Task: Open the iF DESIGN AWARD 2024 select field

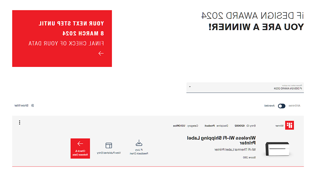Action: [x=245, y=87]
